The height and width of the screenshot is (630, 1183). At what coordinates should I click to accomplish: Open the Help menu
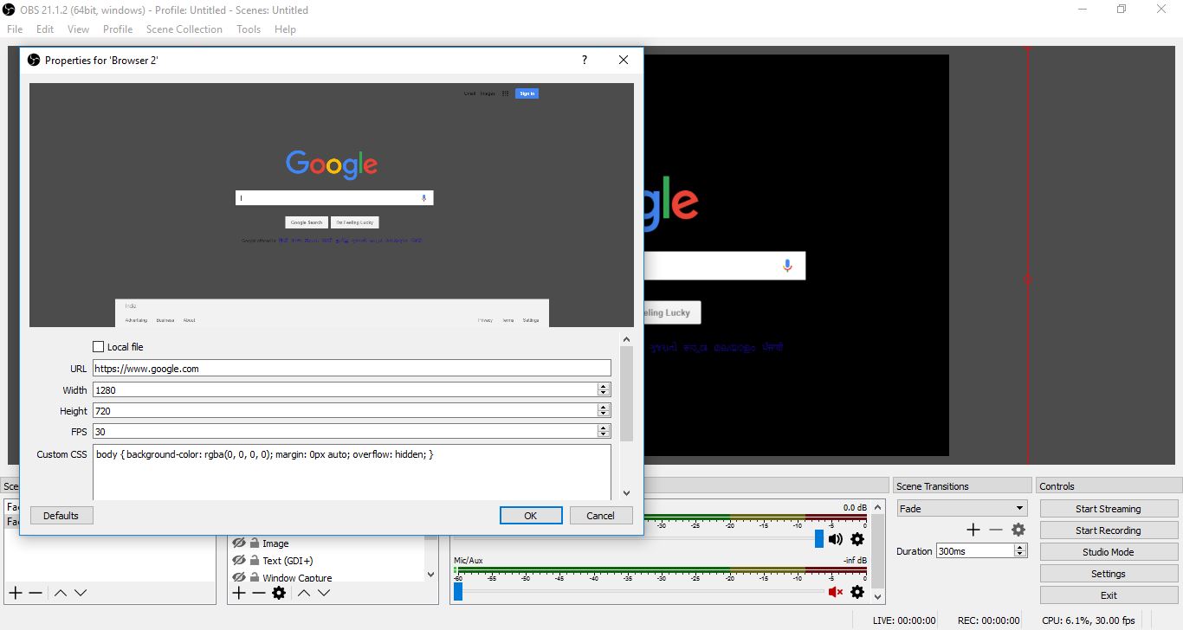285,29
